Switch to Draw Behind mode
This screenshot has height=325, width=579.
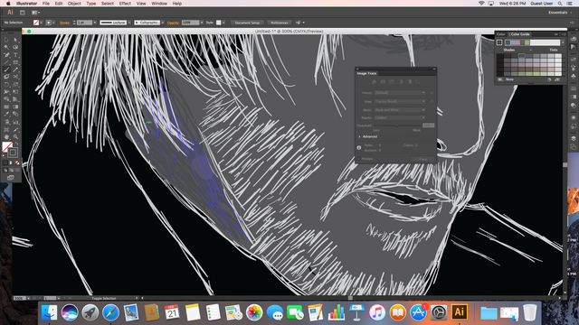11,171
